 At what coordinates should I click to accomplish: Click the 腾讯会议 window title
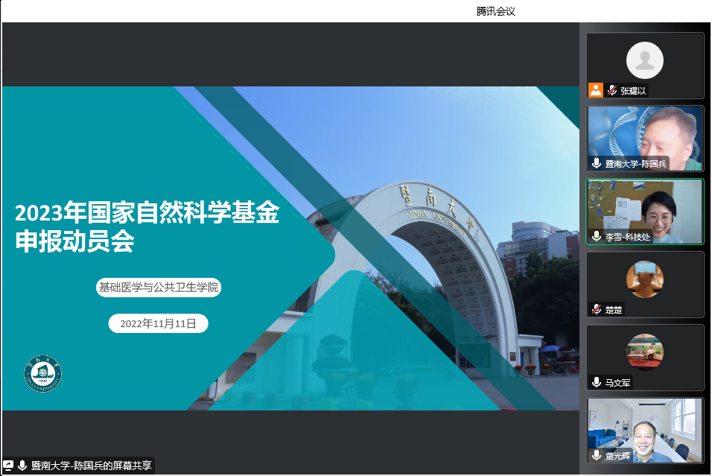(496, 11)
